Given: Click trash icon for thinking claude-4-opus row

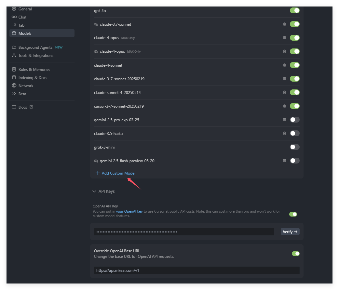Looking at the screenshot, I should point(285,51).
